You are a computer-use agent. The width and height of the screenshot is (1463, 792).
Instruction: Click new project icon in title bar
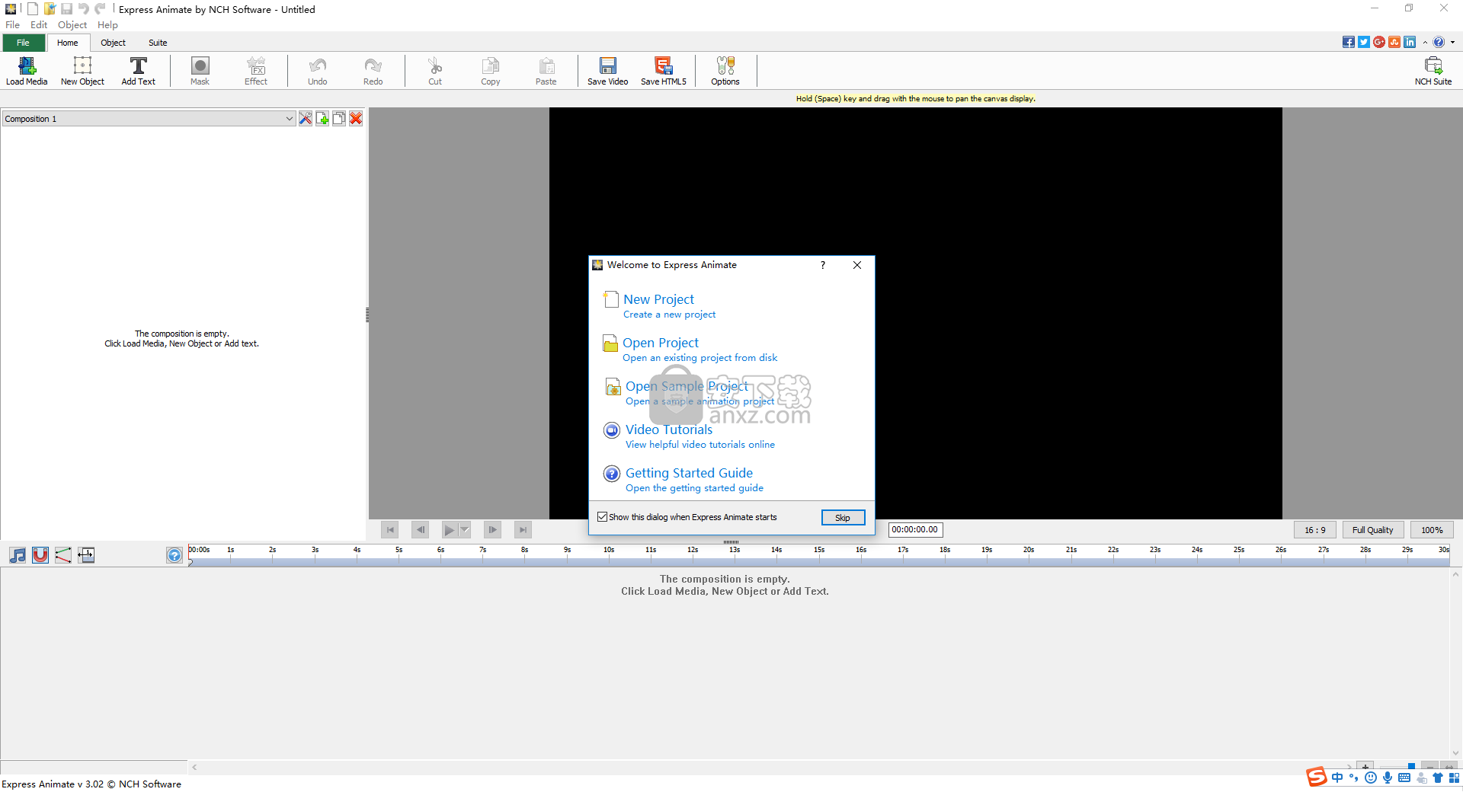click(33, 9)
